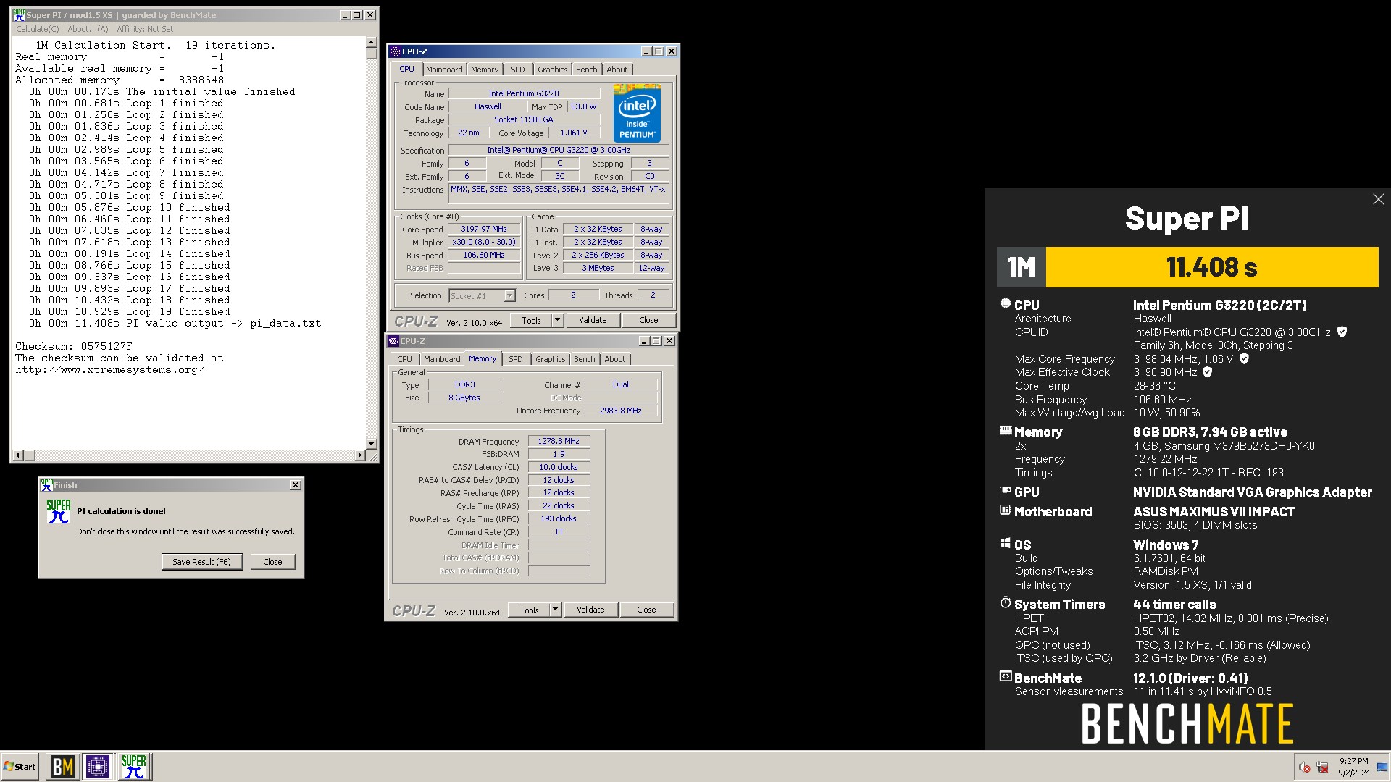Click the Multiplier x30.0 field

(484, 242)
